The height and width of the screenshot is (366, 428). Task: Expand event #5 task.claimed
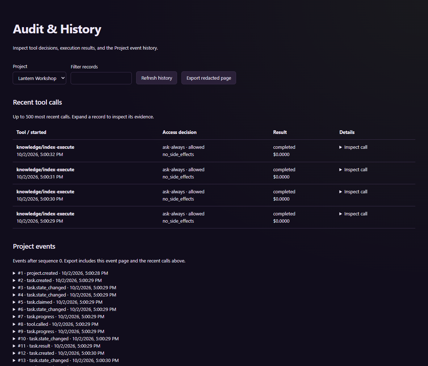[x=58, y=302]
